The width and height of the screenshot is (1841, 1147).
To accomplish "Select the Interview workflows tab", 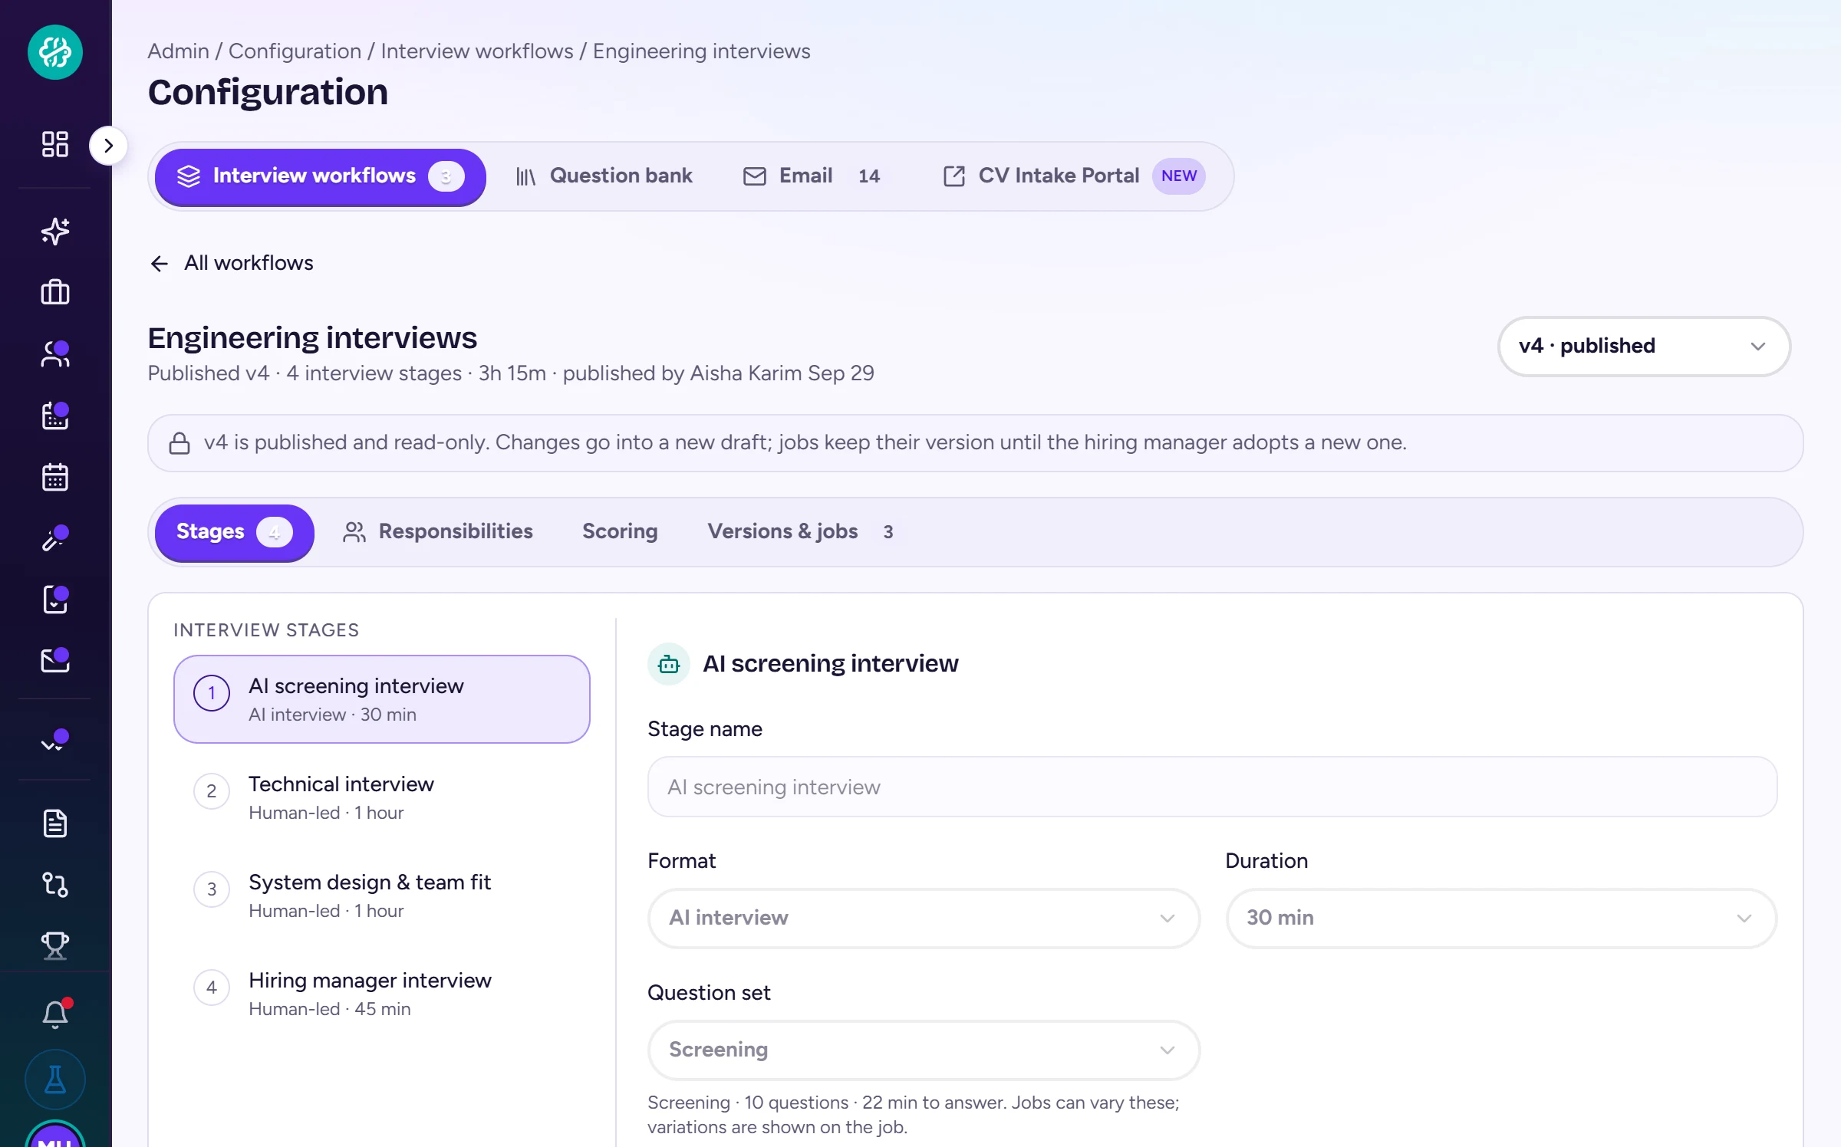I will click(320, 176).
